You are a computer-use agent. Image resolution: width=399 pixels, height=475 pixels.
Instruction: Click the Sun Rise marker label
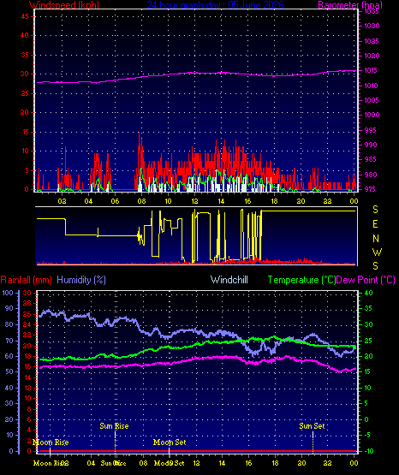click(x=114, y=426)
